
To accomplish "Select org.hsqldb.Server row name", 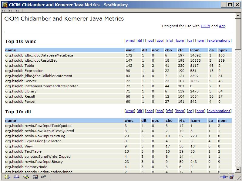I will point(21,81).
